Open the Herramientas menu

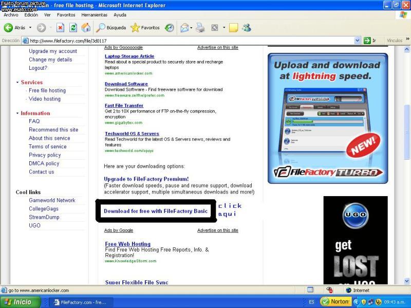click(x=95, y=15)
